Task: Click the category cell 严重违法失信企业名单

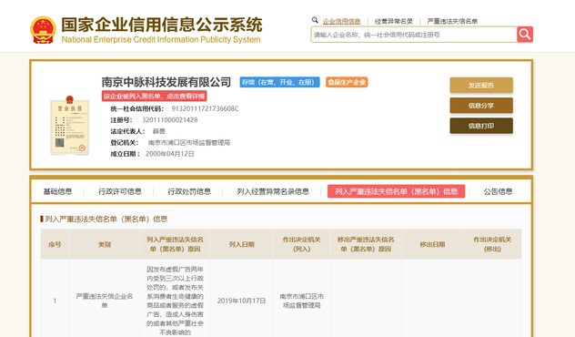Action: pos(105,301)
